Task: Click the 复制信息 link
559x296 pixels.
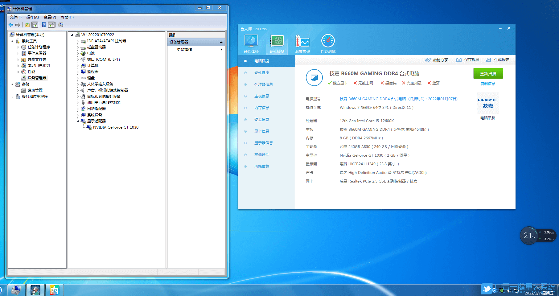Action: point(487,84)
